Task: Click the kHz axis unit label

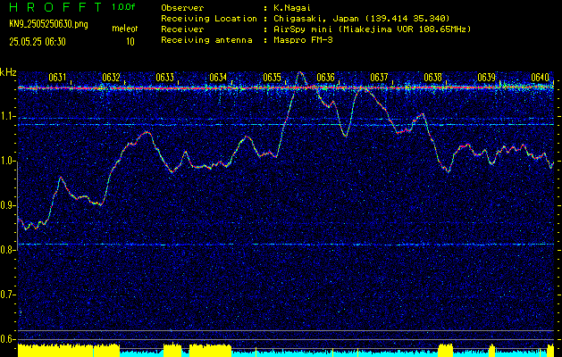Action: [x=8, y=72]
